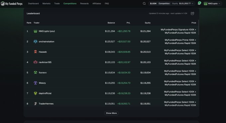Click the Trader column header

pos(37,23)
